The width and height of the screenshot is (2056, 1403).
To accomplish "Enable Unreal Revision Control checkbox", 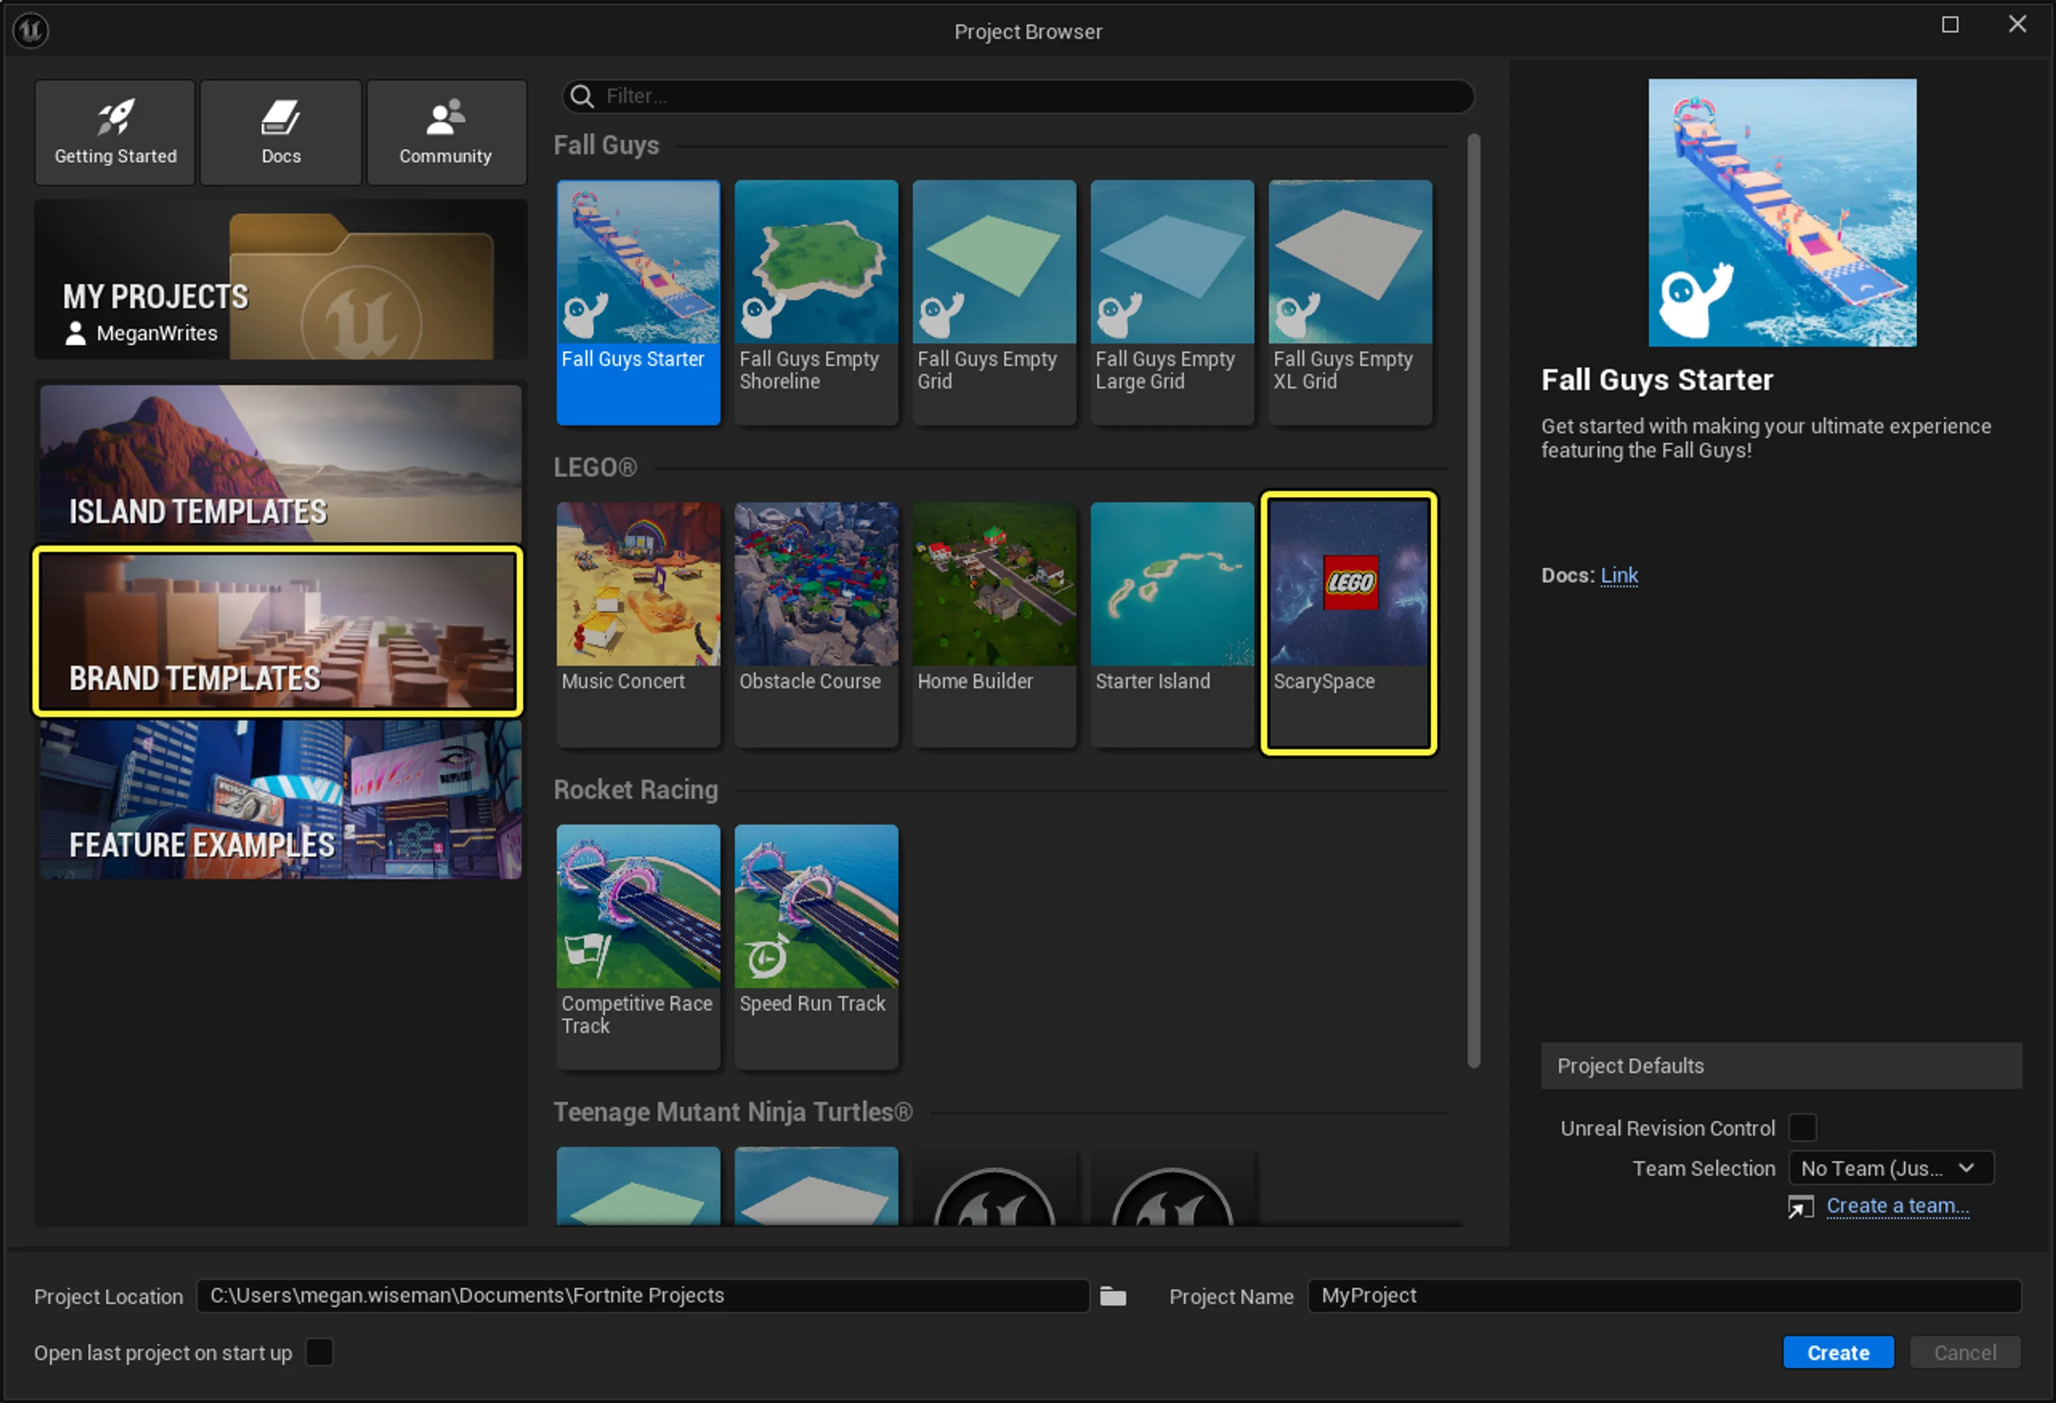I will pos(1802,1128).
